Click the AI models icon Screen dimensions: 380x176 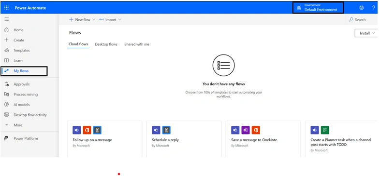(x=7, y=105)
